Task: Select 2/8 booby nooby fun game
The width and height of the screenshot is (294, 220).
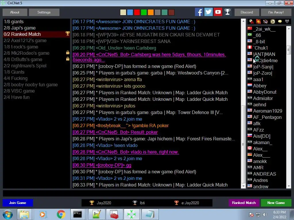Action: (36, 85)
